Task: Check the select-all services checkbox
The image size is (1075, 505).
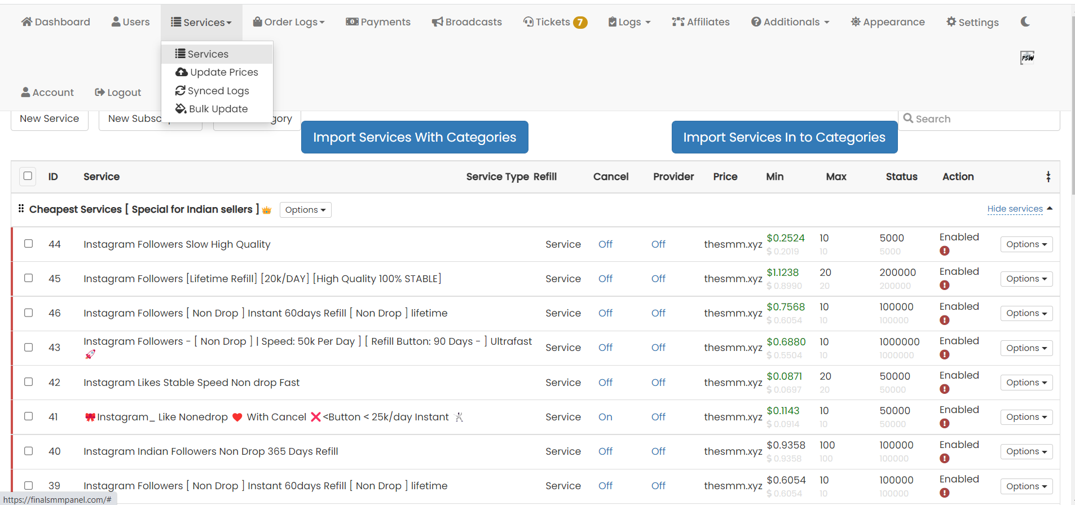Action: click(28, 176)
